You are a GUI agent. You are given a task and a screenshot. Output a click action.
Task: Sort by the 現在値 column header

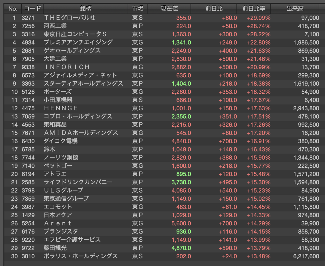point(169,9)
